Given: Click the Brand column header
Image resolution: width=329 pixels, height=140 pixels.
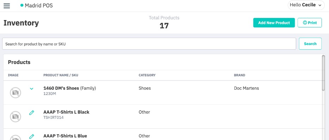Looking at the screenshot, I should (x=239, y=75).
